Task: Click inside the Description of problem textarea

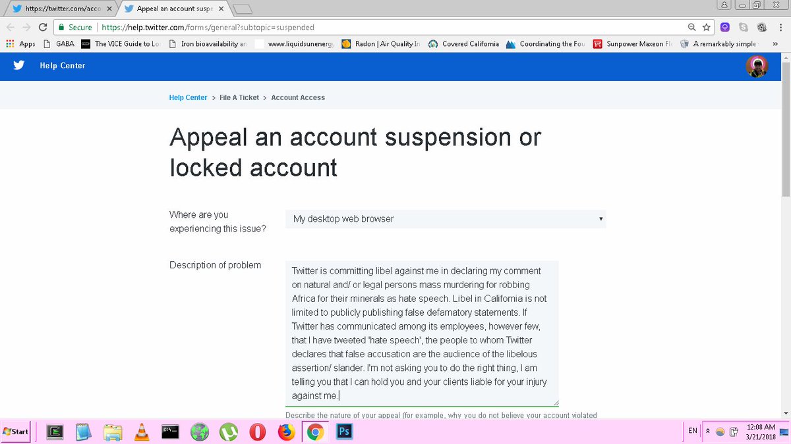Action: [422, 333]
